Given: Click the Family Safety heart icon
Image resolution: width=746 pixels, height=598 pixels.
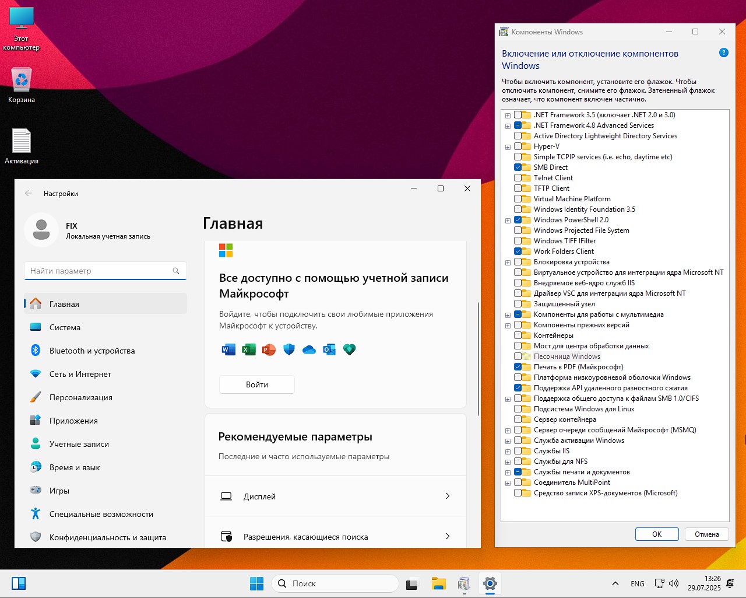Looking at the screenshot, I should click(x=349, y=349).
